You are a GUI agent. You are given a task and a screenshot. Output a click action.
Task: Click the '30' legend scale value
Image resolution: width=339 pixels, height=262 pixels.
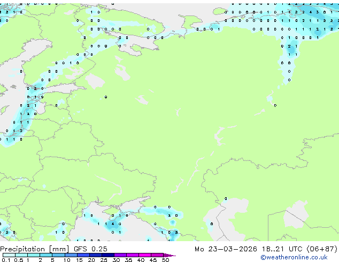pyautogui.click(x=117, y=260)
